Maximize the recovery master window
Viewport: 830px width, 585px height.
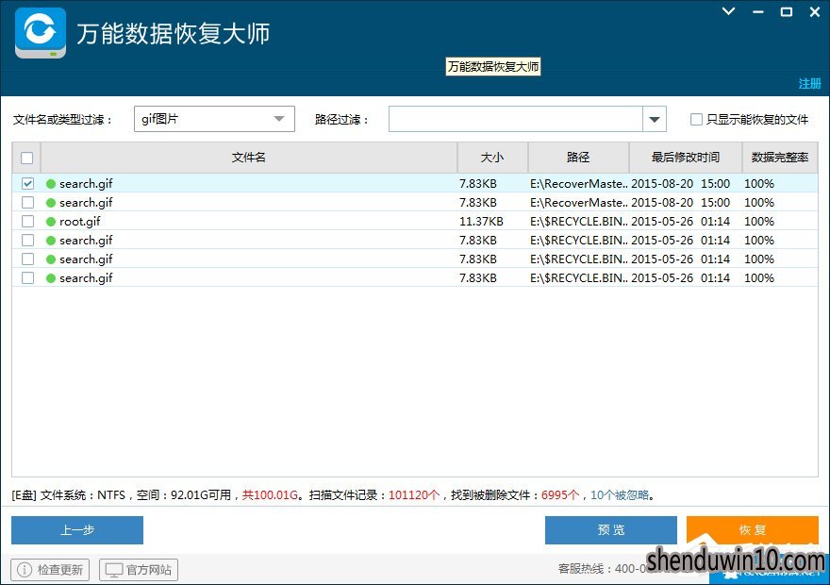click(x=787, y=11)
